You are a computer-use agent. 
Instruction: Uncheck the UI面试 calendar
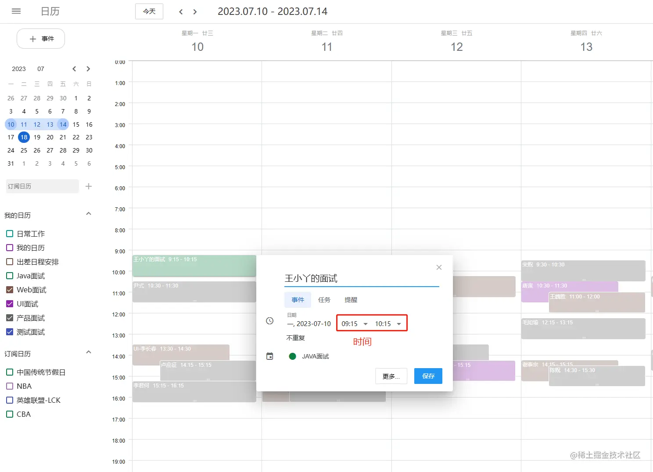(10, 304)
